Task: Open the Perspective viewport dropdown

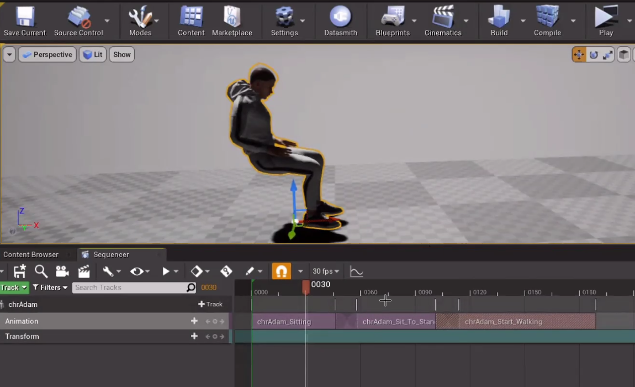Action: (47, 54)
